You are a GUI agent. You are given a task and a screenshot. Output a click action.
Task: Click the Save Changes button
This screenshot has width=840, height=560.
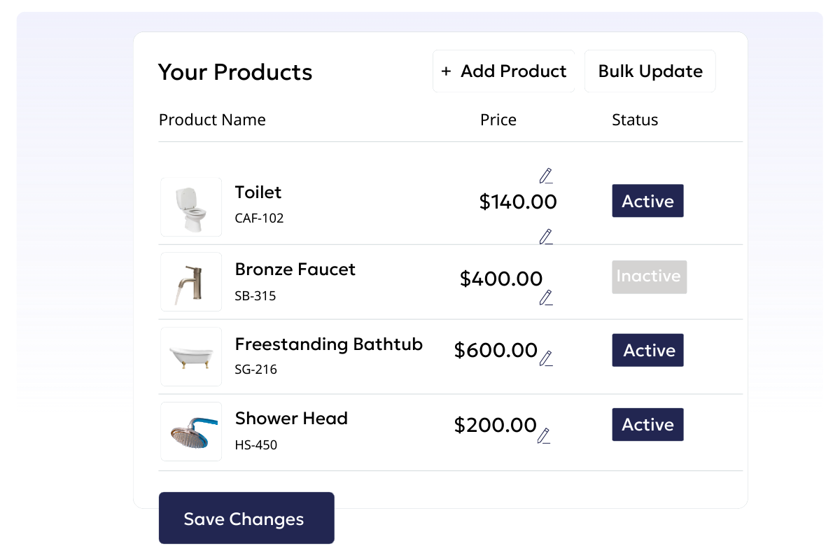246,518
